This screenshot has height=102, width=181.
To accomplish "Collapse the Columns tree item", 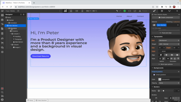I will coord(9,31).
